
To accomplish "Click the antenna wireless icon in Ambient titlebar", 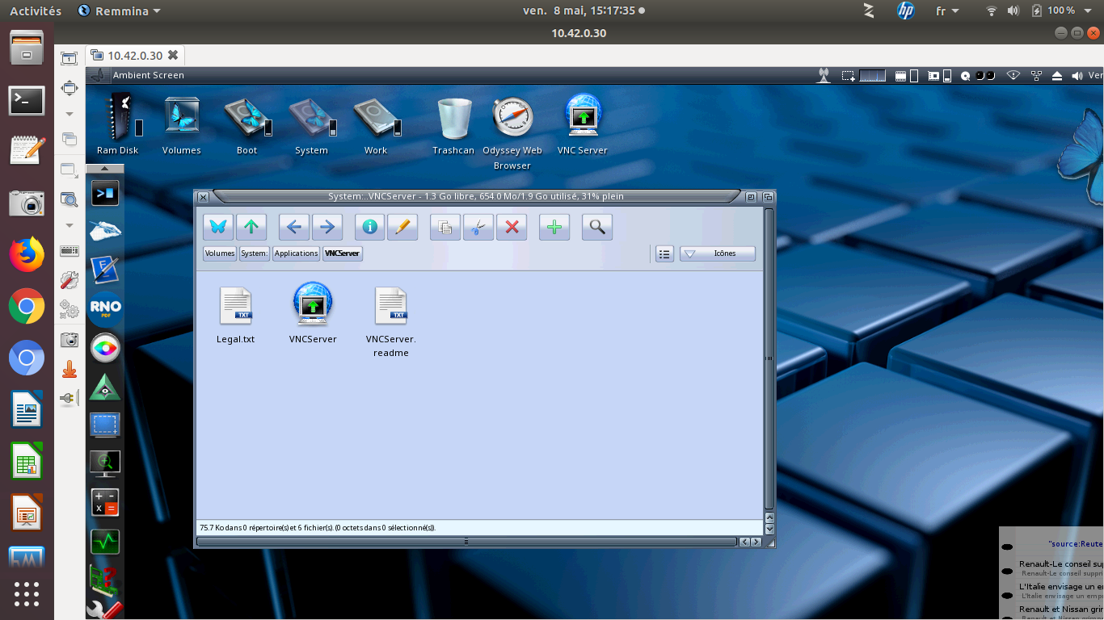I will pos(824,75).
